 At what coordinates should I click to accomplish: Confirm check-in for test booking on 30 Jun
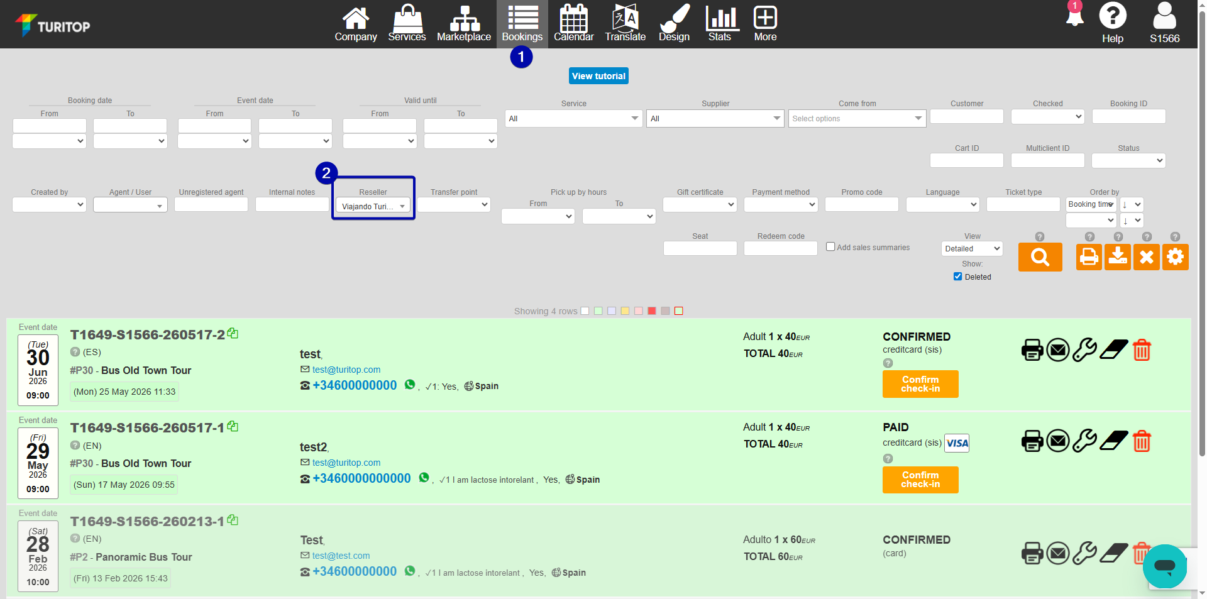(x=920, y=384)
